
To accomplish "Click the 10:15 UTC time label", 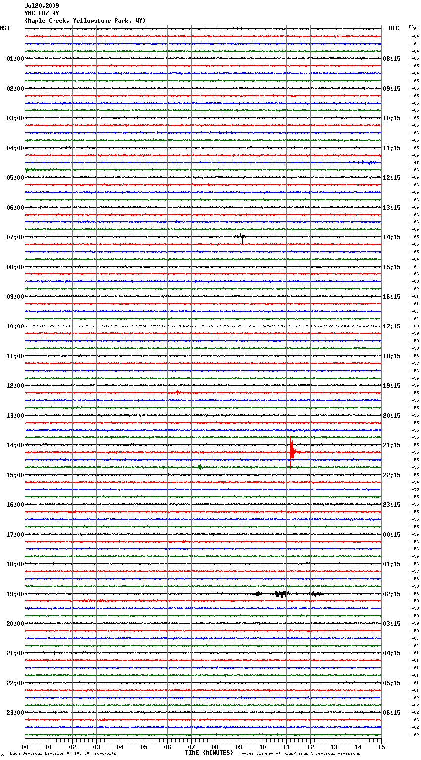I will pyautogui.click(x=392, y=118).
